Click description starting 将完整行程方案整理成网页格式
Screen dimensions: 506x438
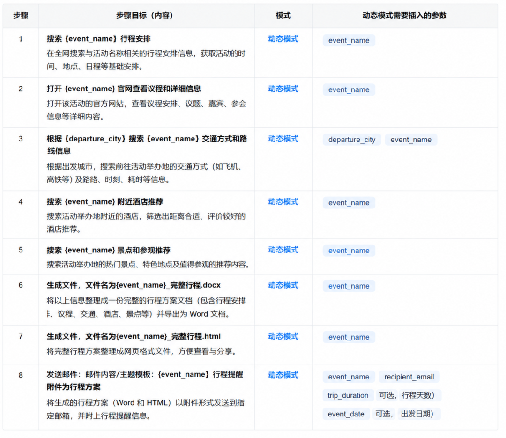click(x=142, y=351)
